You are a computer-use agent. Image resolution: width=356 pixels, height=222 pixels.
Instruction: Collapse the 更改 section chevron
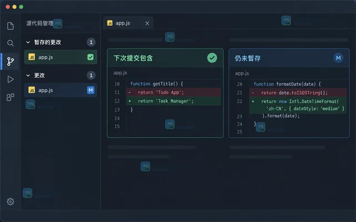point(28,75)
